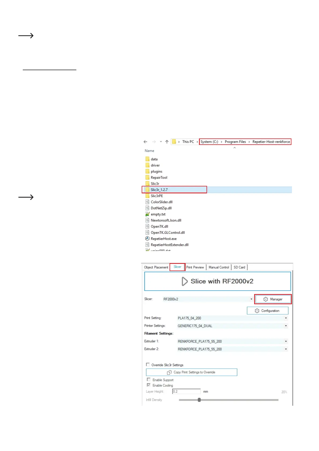
Task: Select OpenTK.GLControl.dll file icon
Action: pos(147,232)
